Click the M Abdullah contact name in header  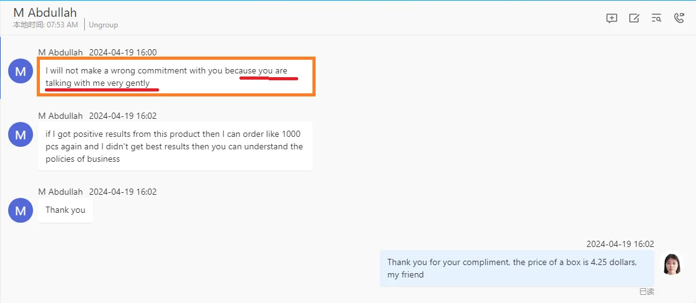[45, 12]
